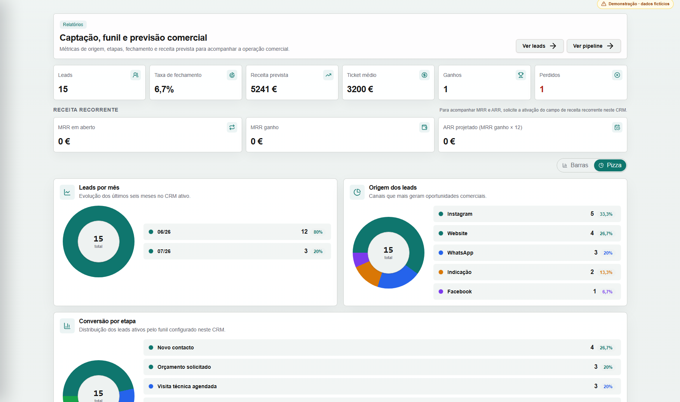The width and height of the screenshot is (680, 402).
Task: Click the Origem dos leads pie icon
Action: point(357,192)
